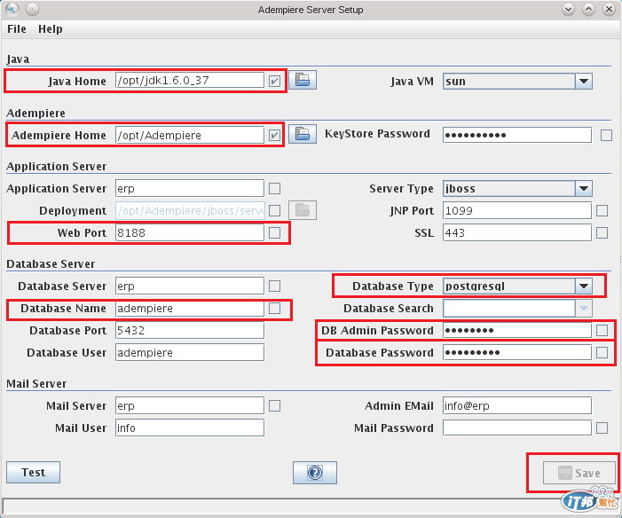The height and width of the screenshot is (518, 622).
Task: Click the JNP Port field
Action: click(x=517, y=210)
